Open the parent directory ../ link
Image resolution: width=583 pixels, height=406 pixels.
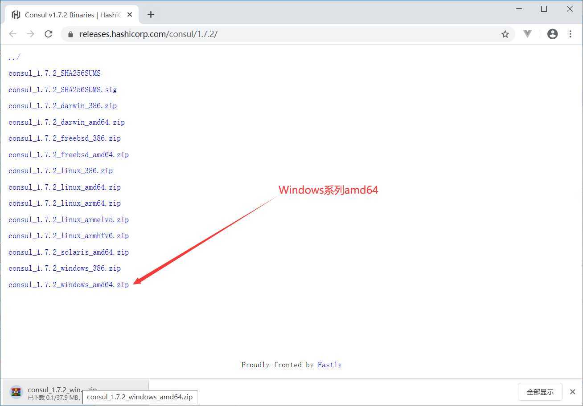(14, 57)
